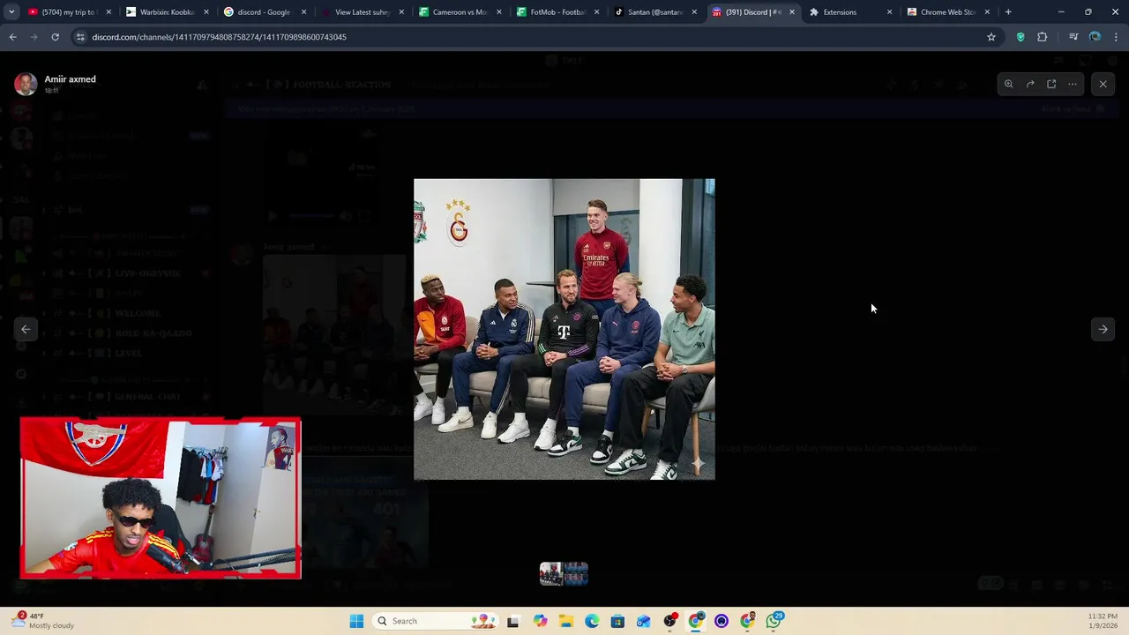Launch Microsoft Edge from the taskbar
This screenshot has width=1129, height=635.
[x=592, y=621]
